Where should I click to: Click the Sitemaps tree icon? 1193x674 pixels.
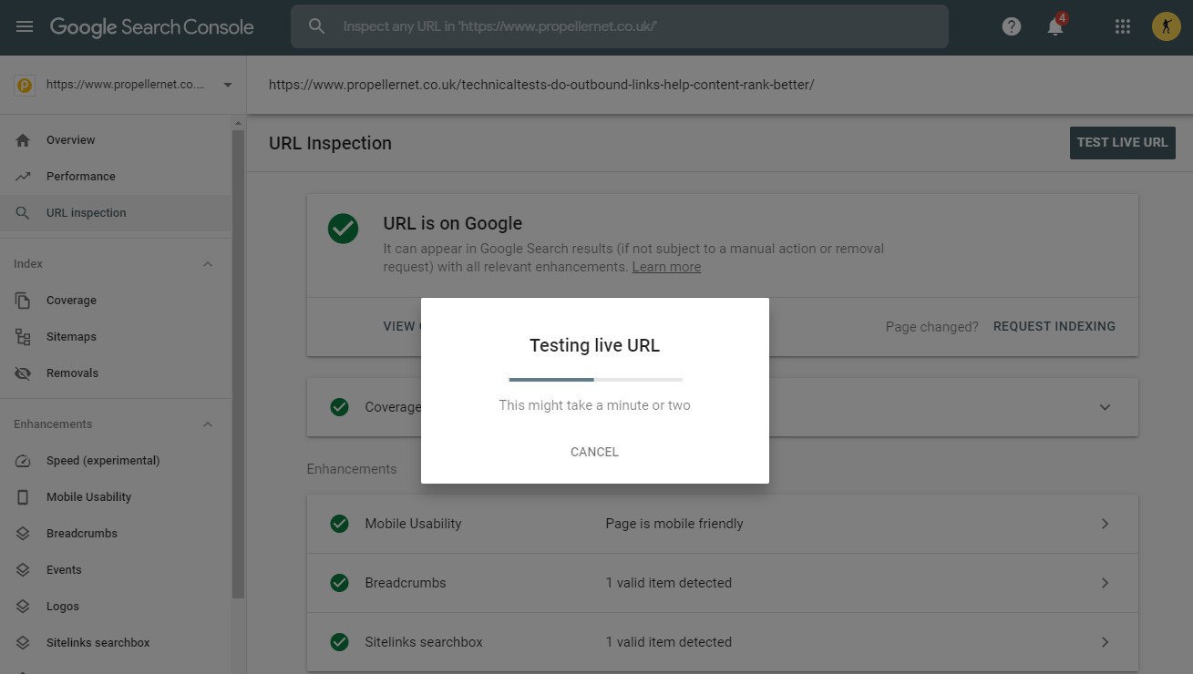point(24,337)
